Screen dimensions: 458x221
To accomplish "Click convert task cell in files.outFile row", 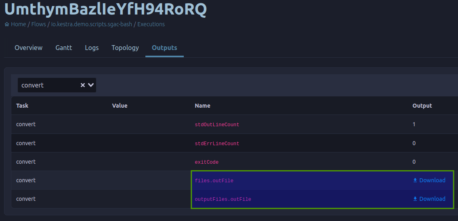I will point(26,181).
